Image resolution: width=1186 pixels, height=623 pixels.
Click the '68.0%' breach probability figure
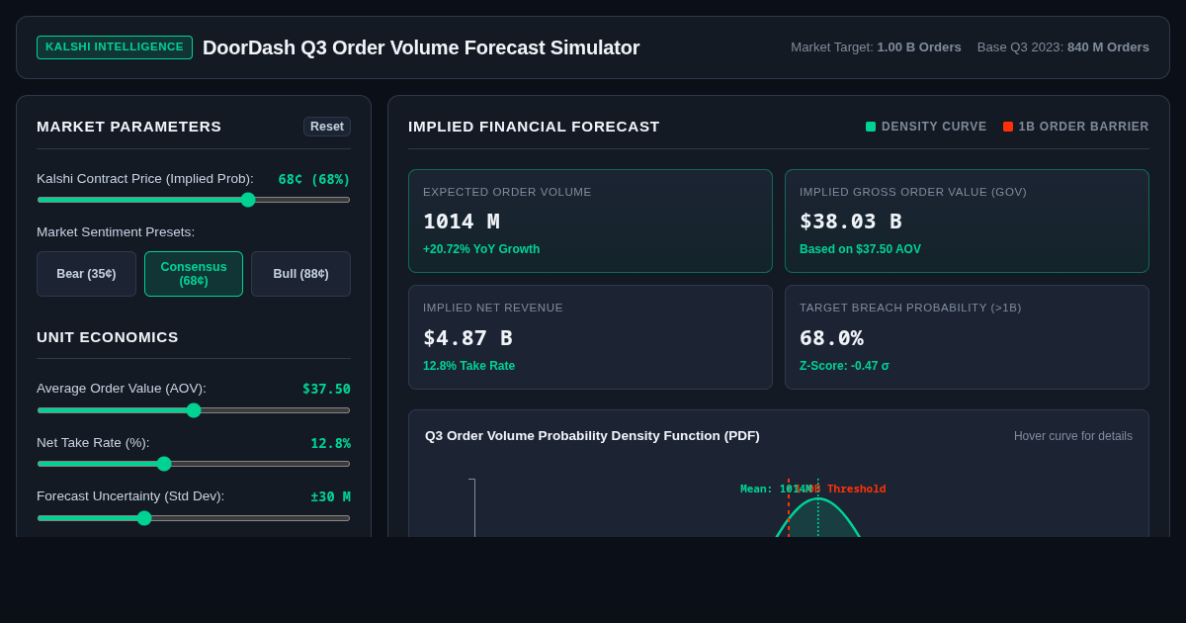tap(831, 338)
